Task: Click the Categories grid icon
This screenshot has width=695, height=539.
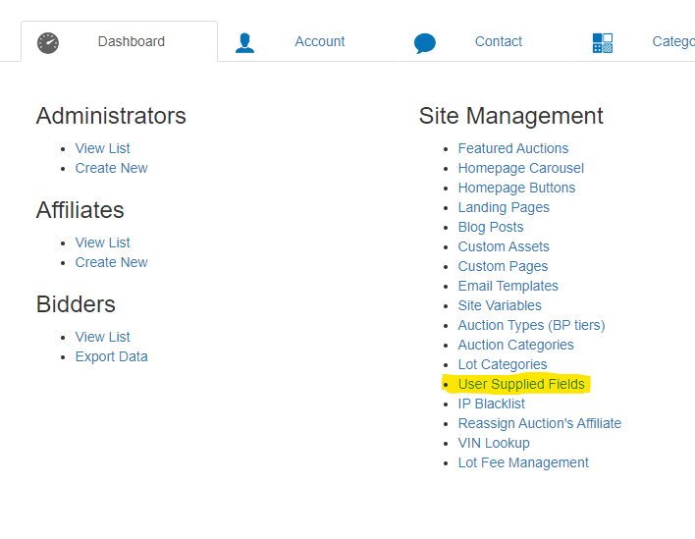Action: [603, 42]
